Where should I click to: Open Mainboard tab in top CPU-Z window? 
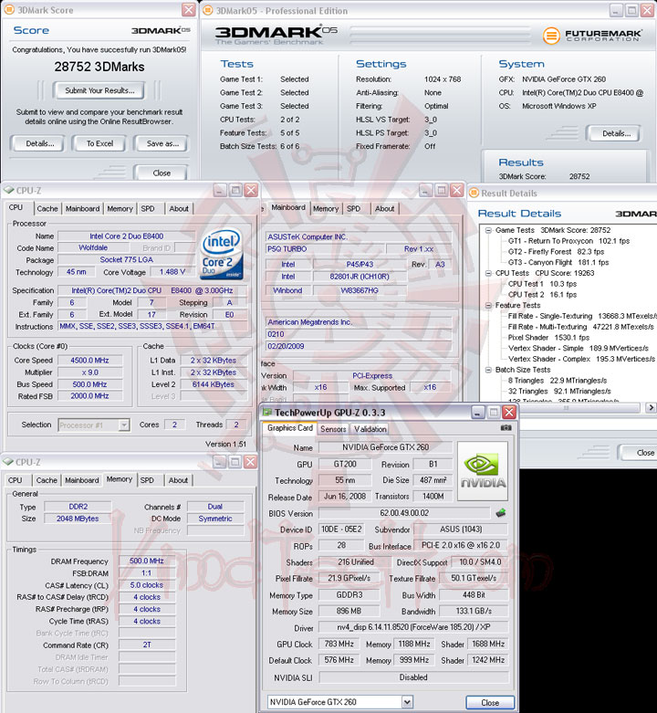point(82,209)
